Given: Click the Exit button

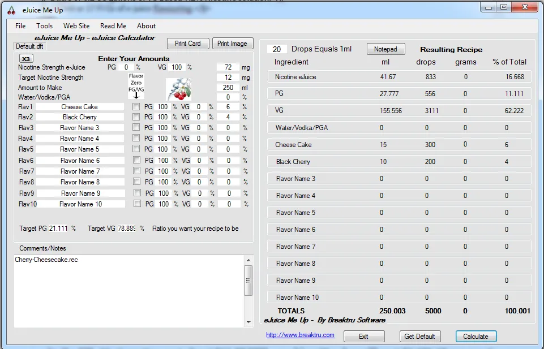Looking at the screenshot, I should [363, 336].
